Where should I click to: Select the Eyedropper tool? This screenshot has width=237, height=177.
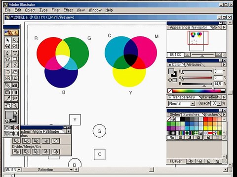7,98
